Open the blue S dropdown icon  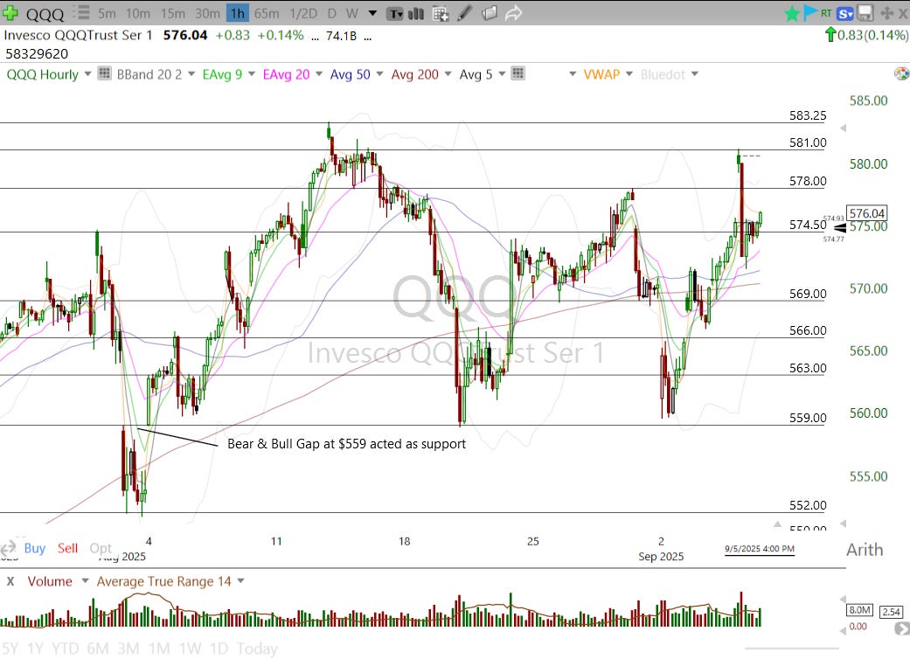(845, 13)
